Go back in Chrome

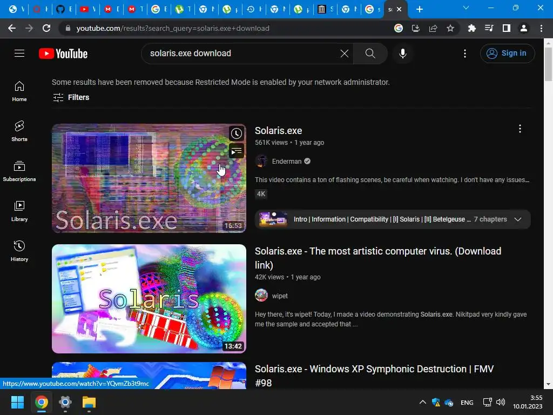click(12, 28)
